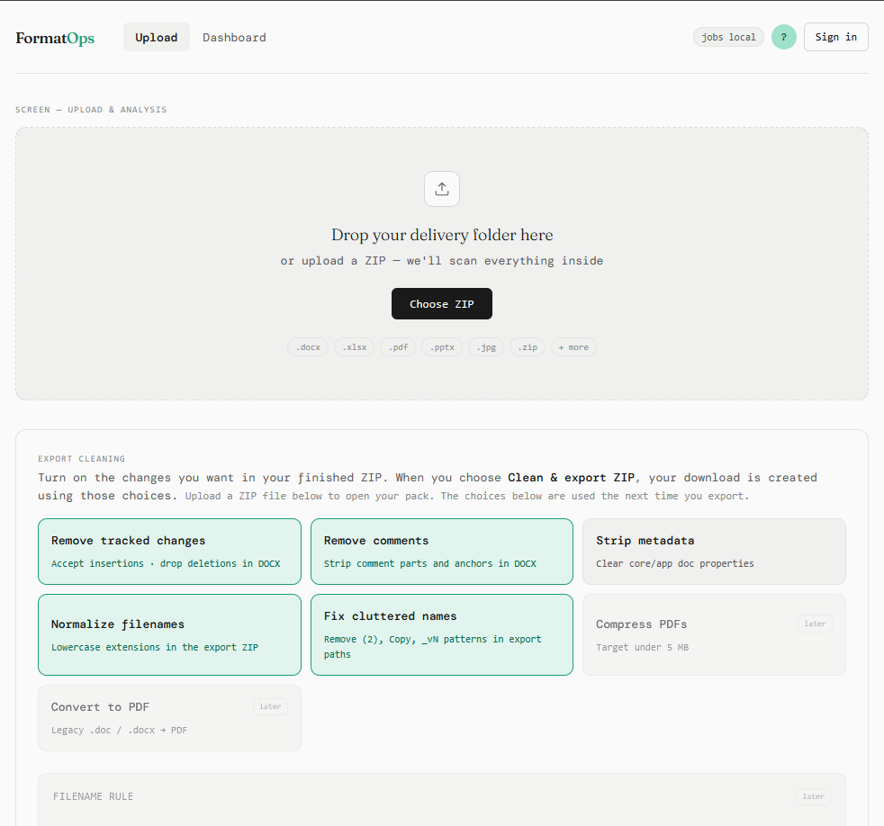Click the upload arrow icon above the drop zone
This screenshot has width=884, height=826.
[441, 189]
